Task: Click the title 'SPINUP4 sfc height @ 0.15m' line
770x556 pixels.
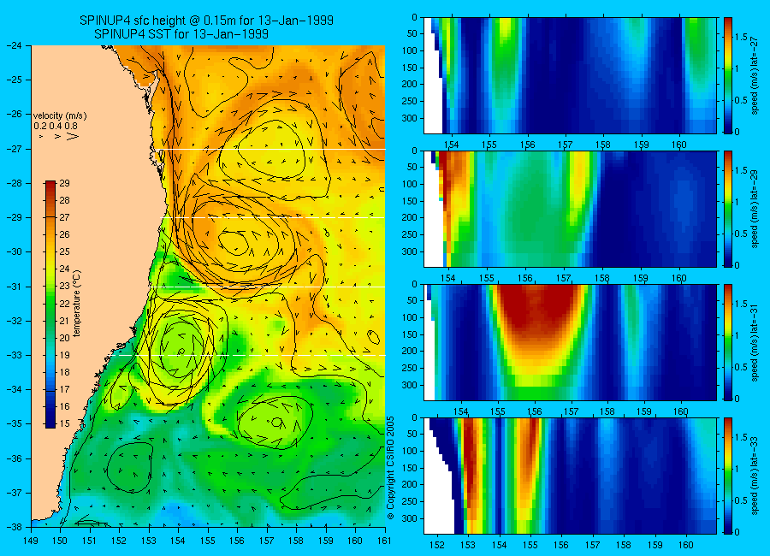Action: [206, 21]
